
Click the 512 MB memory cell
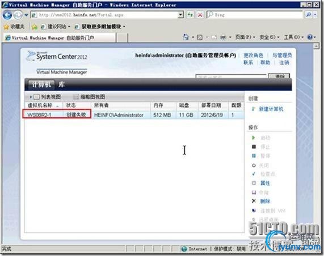162,115
